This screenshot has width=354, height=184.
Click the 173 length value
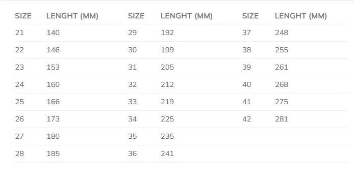[x=53, y=119]
